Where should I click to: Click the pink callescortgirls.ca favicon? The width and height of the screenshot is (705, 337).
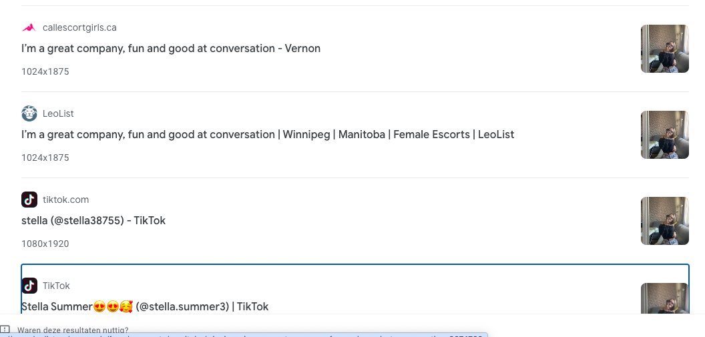point(29,27)
